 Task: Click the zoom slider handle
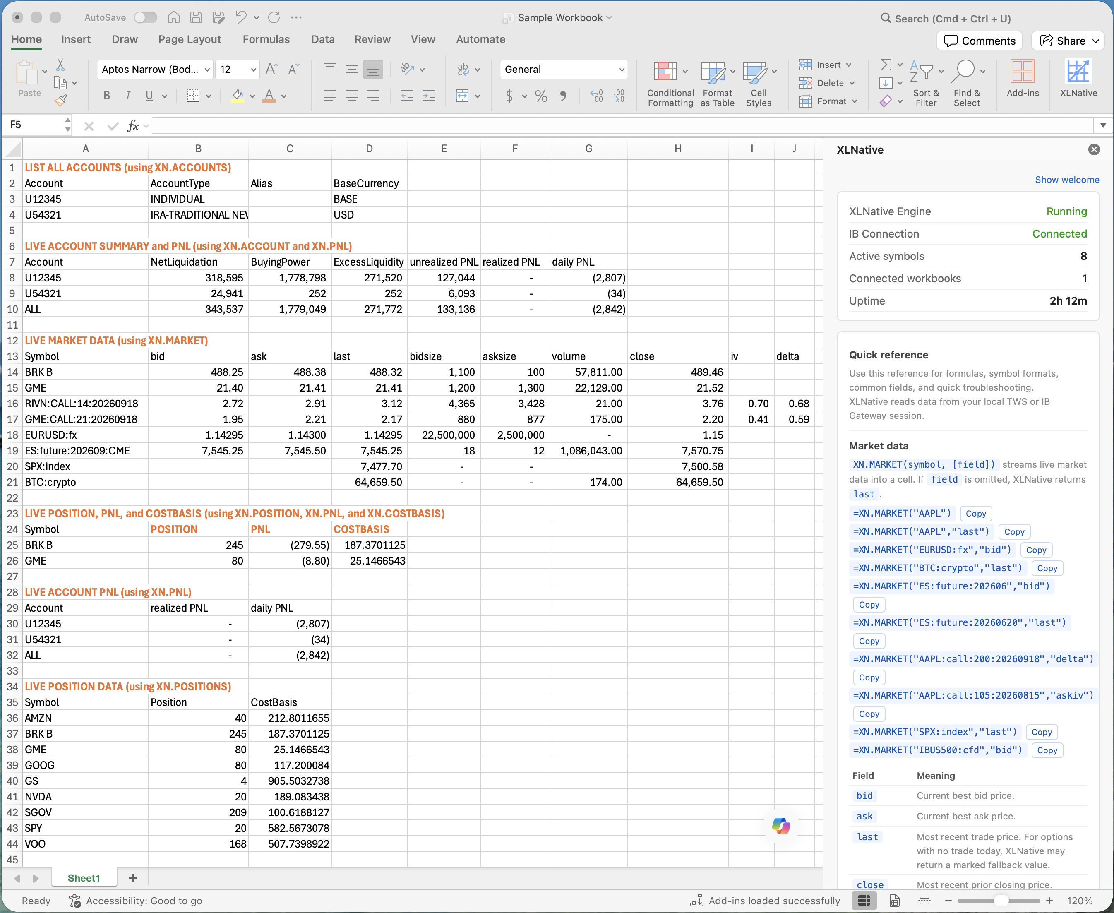click(x=1001, y=901)
